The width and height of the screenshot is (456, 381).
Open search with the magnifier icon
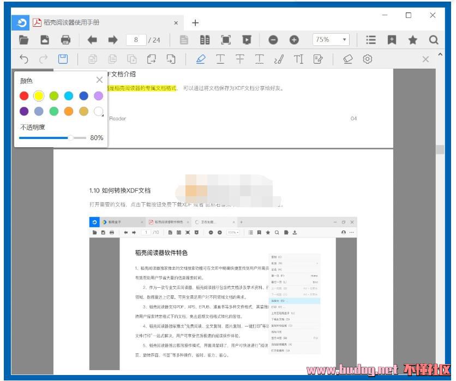click(x=434, y=40)
